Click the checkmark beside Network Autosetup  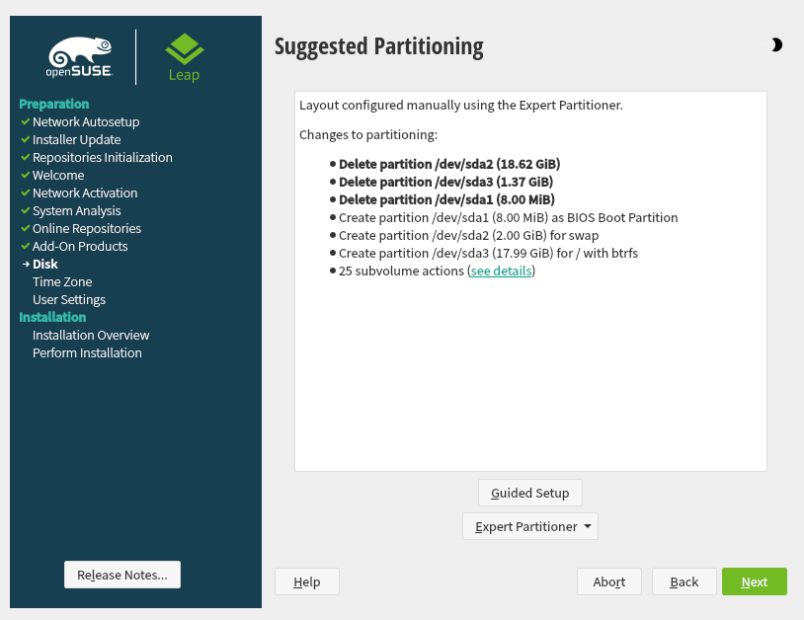click(25, 121)
